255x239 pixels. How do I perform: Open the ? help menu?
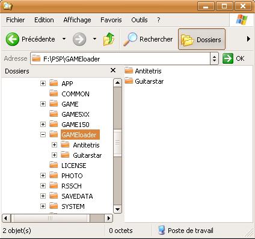pos(159,20)
